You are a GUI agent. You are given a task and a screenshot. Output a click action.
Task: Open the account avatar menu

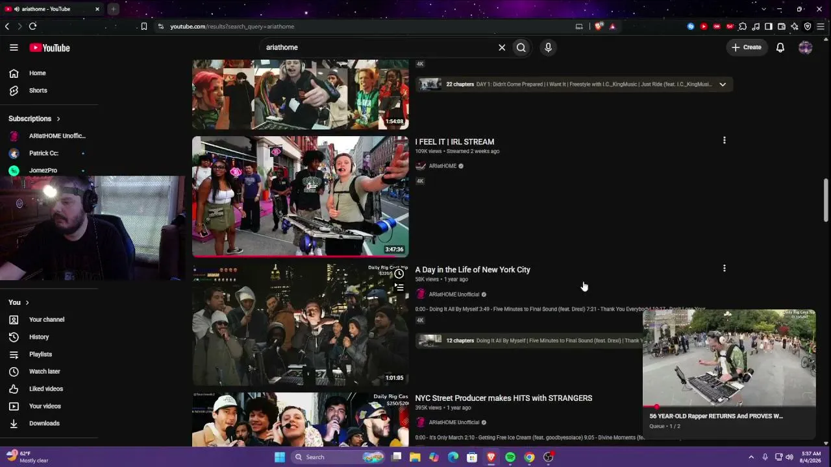point(806,47)
